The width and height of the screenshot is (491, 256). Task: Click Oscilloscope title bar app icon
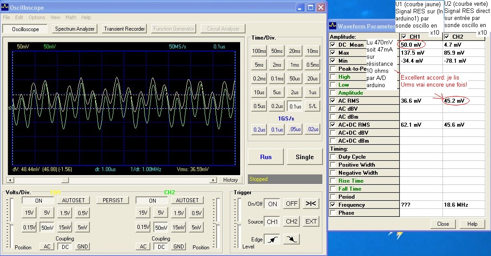point(5,7)
